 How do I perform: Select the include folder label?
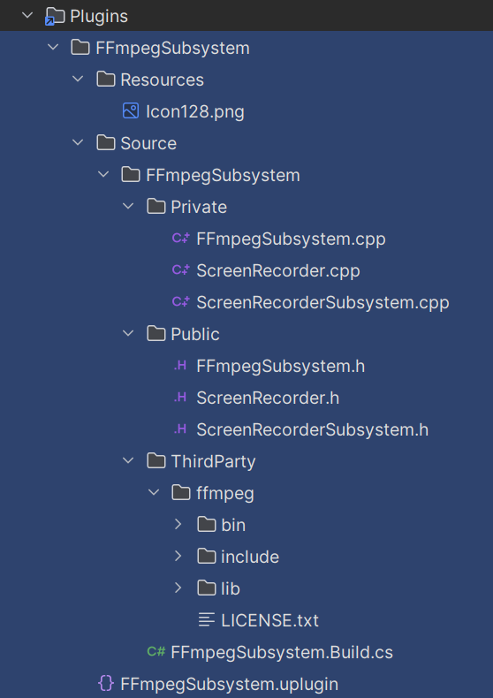250,557
